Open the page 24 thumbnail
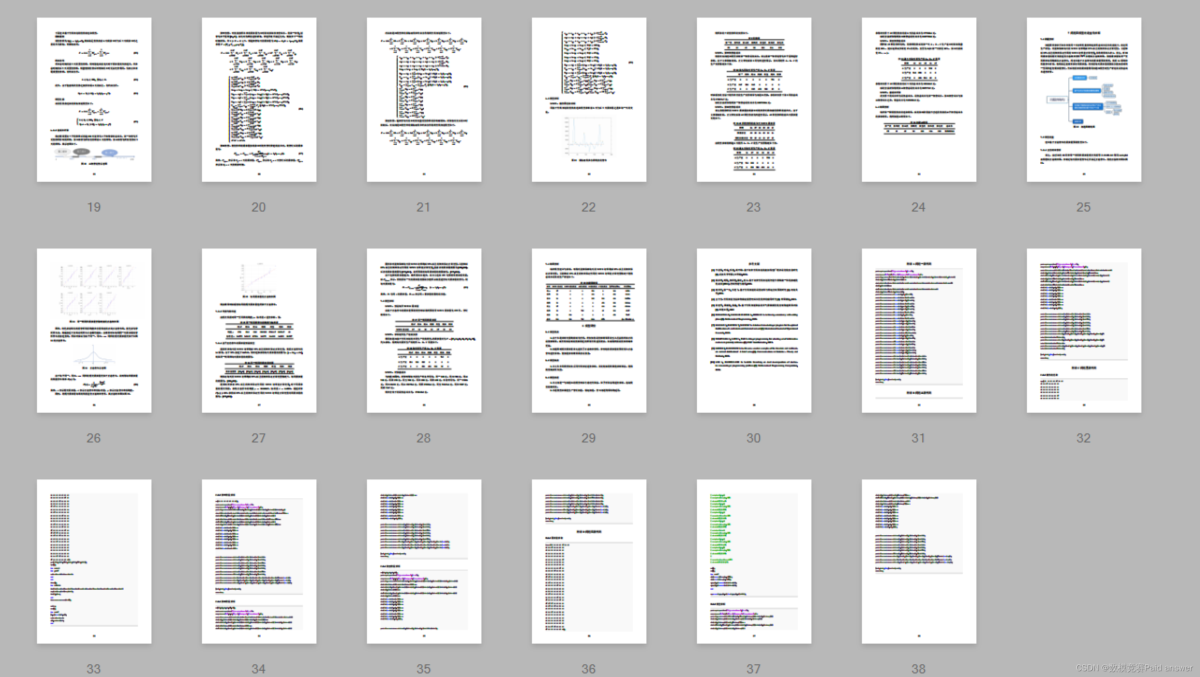The height and width of the screenshot is (677, 1200). click(x=918, y=100)
